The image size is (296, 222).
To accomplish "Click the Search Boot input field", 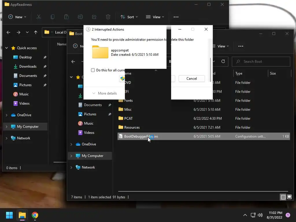I will [261, 62].
